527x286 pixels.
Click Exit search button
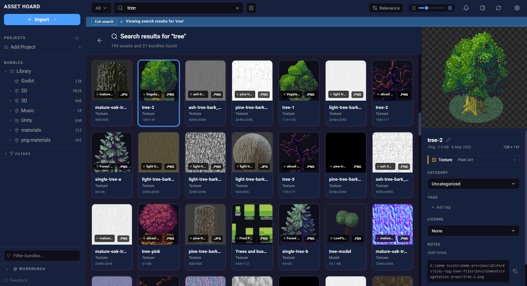click(x=104, y=22)
